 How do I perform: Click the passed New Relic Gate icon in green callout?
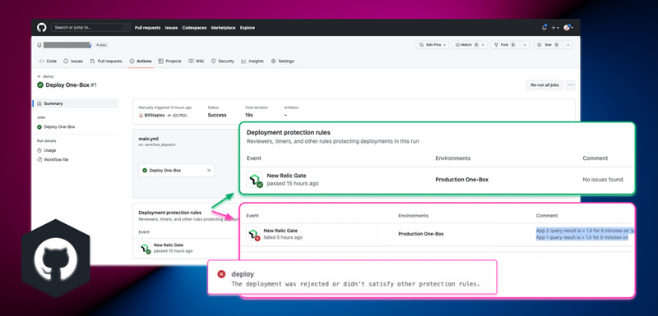255,180
